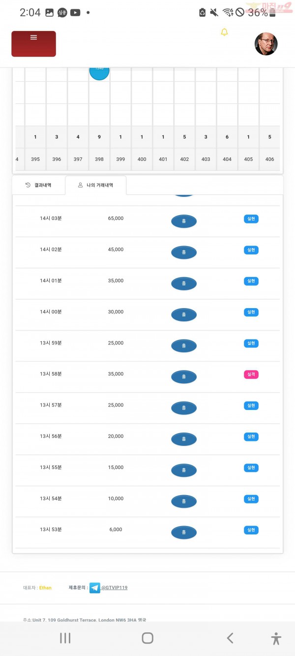The image size is (295, 656).
Task: Open the @GTVIP119 Telegram link
Action: click(114, 588)
